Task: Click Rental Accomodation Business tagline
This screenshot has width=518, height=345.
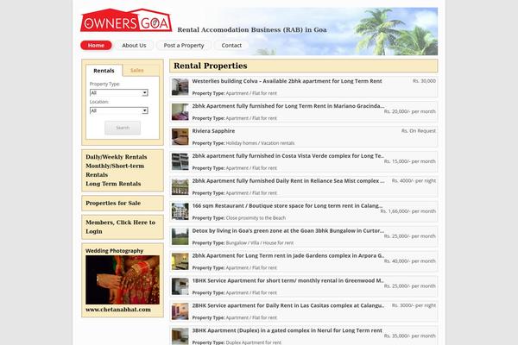Action: pyautogui.click(x=252, y=29)
